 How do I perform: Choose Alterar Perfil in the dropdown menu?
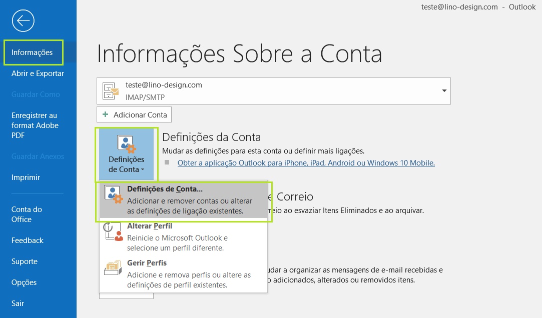(x=183, y=237)
